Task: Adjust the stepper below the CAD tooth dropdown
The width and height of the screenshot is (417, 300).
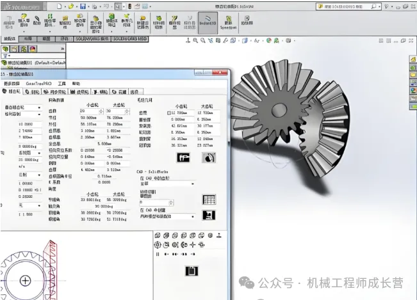Action: click(172, 203)
